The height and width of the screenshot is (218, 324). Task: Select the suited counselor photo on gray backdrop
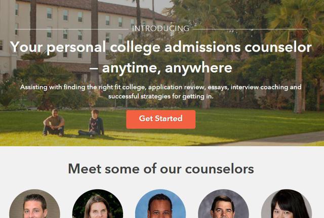[223, 203]
